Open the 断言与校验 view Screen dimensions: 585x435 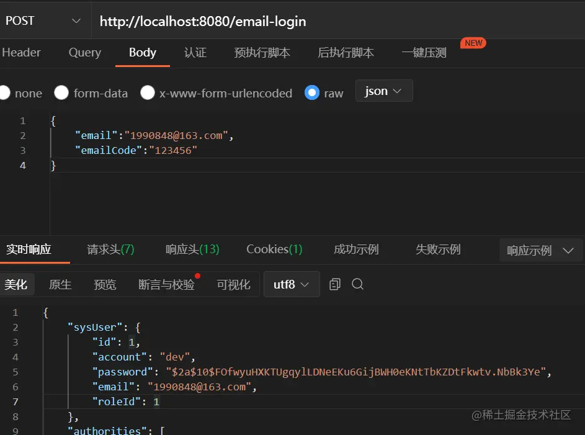(166, 285)
